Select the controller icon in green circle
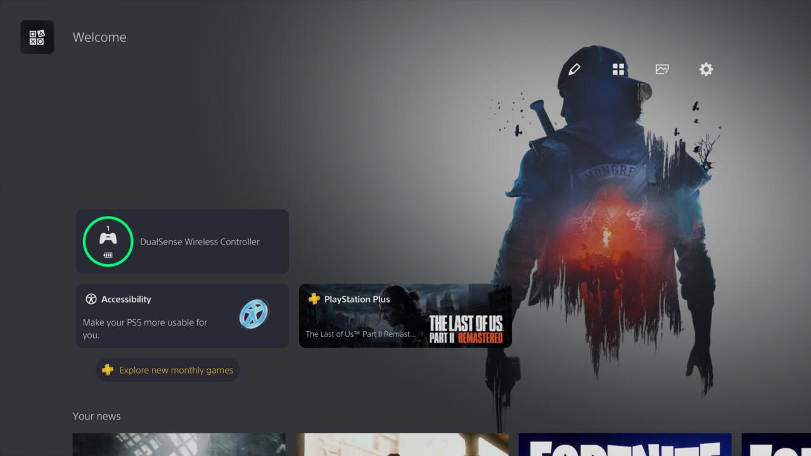 coord(108,239)
